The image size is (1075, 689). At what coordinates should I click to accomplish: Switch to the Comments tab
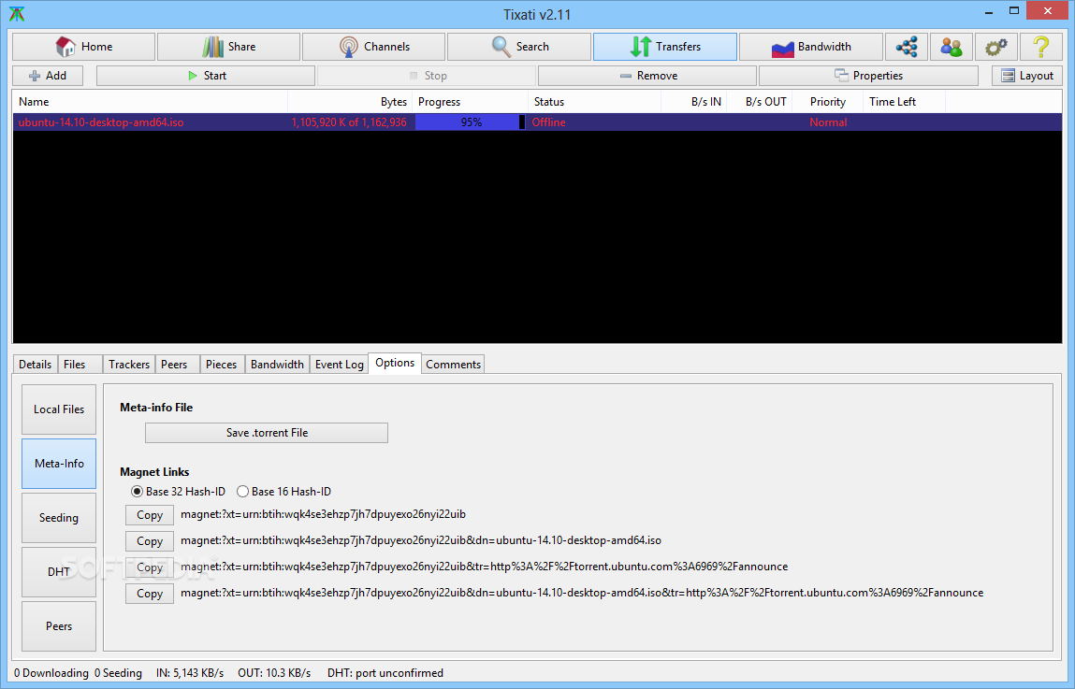[453, 365]
